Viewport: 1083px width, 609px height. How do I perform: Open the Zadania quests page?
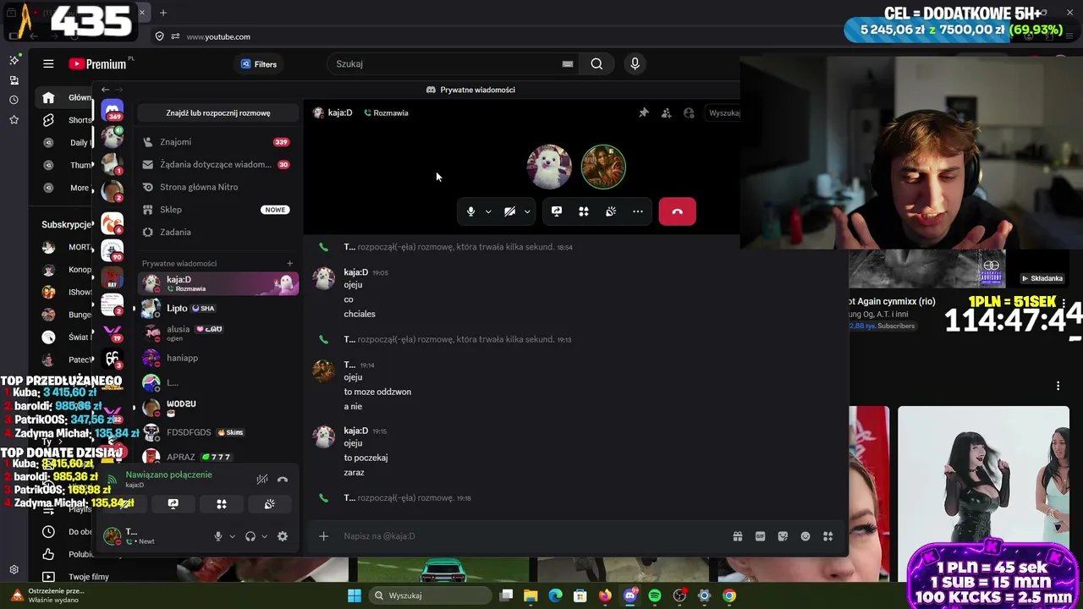pyautogui.click(x=217, y=232)
